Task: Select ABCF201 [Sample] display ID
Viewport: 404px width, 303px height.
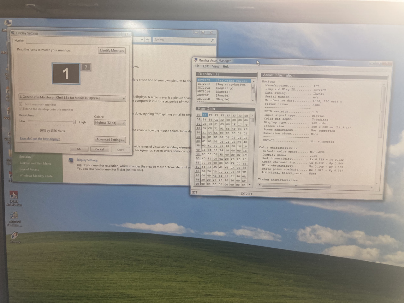Action: [x=224, y=95]
